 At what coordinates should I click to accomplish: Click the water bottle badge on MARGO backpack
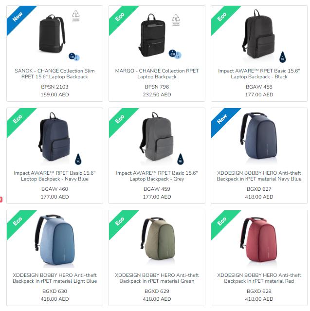point(175,54)
